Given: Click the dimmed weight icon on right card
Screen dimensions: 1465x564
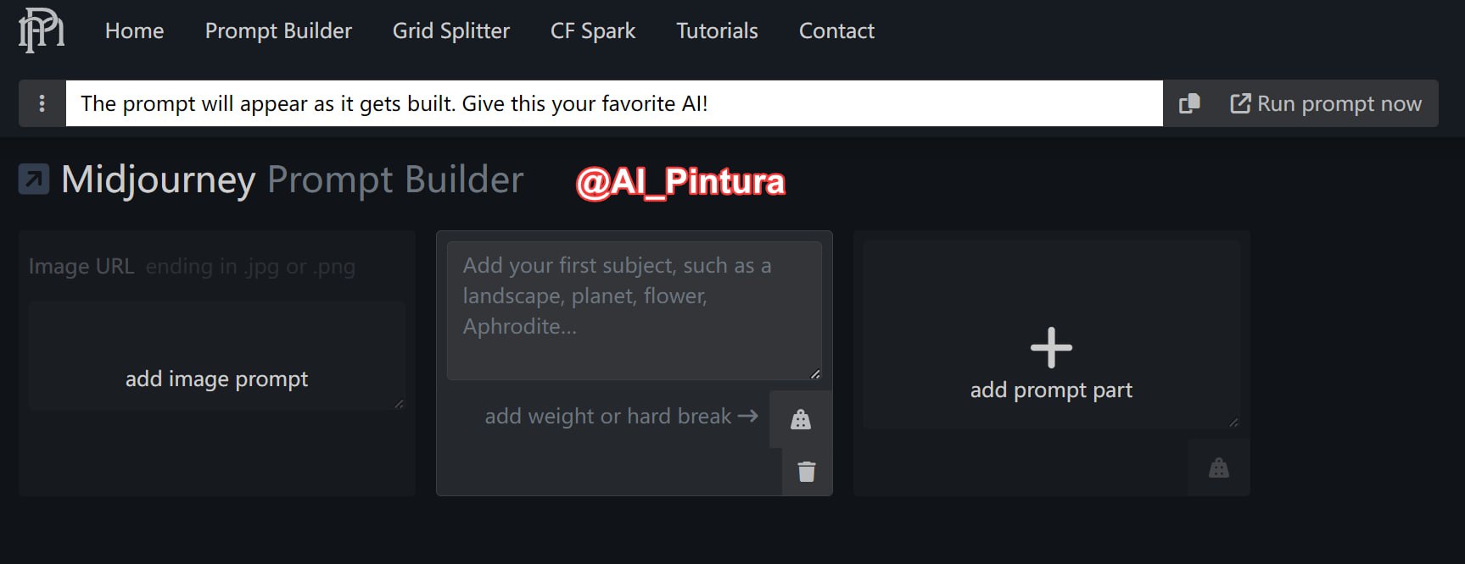Looking at the screenshot, I should pyautogui.click(x=1218, y=467).
